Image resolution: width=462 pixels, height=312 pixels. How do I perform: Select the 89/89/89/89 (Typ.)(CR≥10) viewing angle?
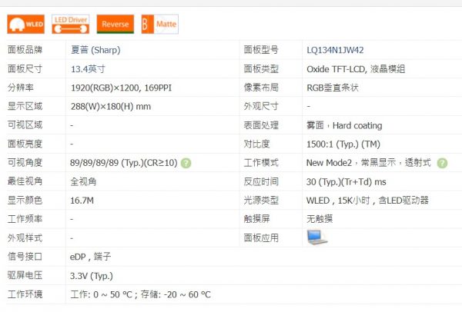pyautogui.click(x=124, y=163)
